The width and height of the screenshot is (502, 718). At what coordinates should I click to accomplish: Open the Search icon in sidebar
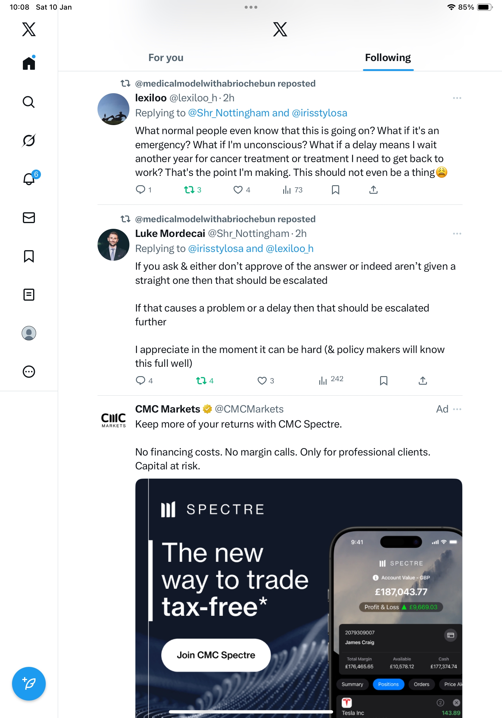click(x=29, y=102)
